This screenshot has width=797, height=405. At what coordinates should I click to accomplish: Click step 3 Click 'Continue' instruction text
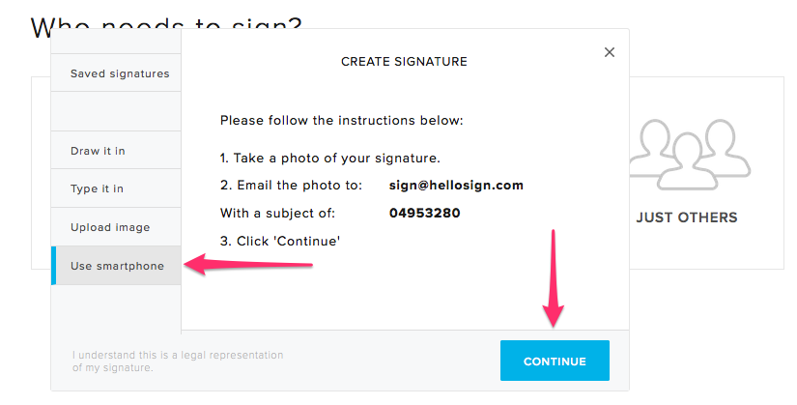(280, 241)
